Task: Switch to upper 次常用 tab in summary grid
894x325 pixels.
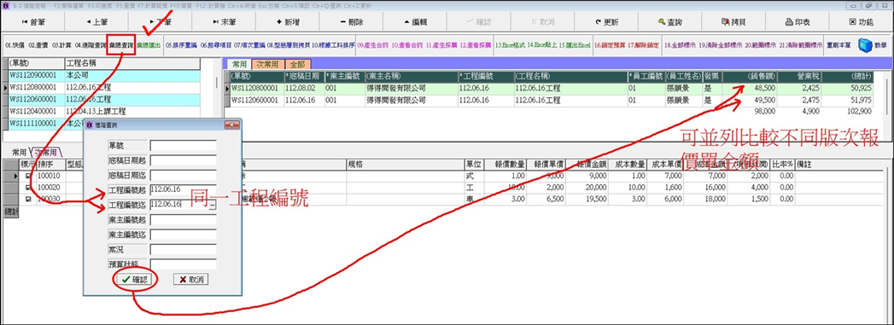Action: coord(268,64)
